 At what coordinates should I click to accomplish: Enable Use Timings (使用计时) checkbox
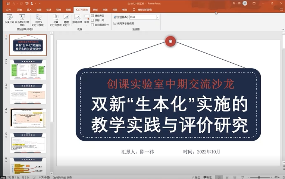click(x=93, y=20)
